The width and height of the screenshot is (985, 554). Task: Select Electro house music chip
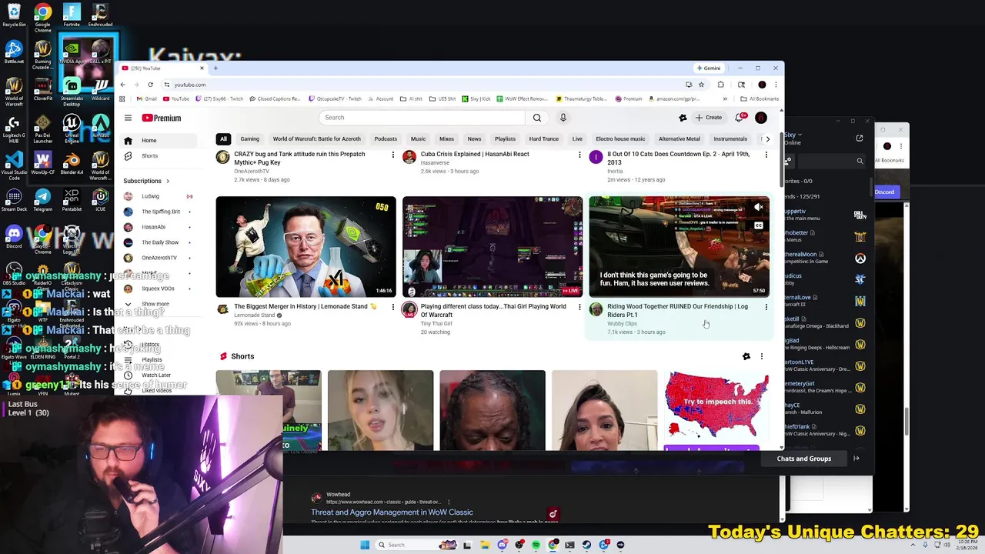coord(620,139)
